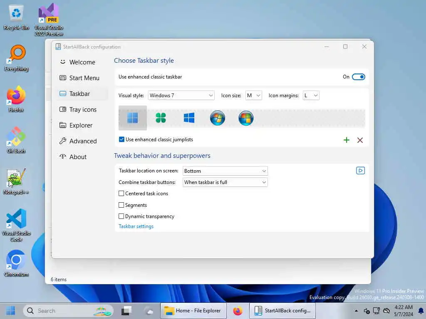Screen dimensions: 426x319
Task: Switch to Home - File Explorer taskbar button
Action: coord(193,311)
